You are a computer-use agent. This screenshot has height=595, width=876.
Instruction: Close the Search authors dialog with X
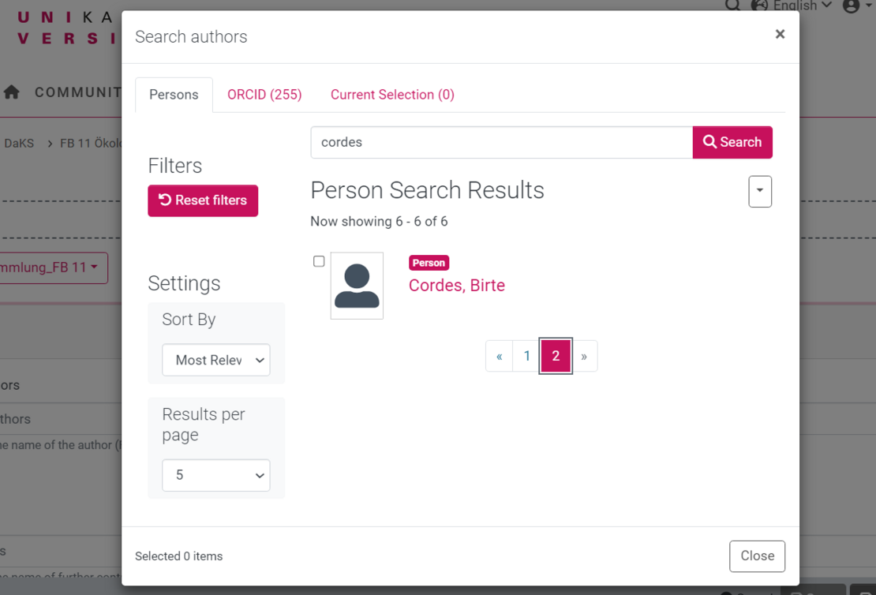click(780, 34)
